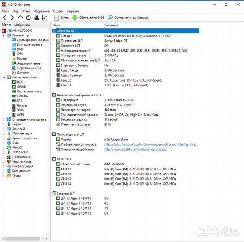Select the Свойства ЦП header row

point(125,30)
